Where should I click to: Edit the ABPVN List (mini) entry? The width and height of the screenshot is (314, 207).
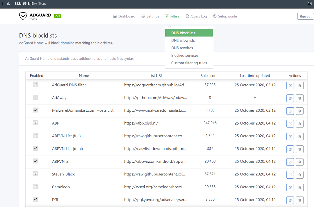(x=290, y=149)
